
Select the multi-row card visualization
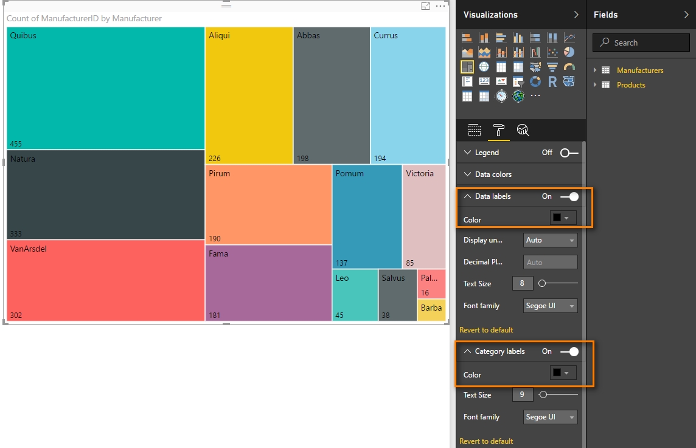coord(467,81)
